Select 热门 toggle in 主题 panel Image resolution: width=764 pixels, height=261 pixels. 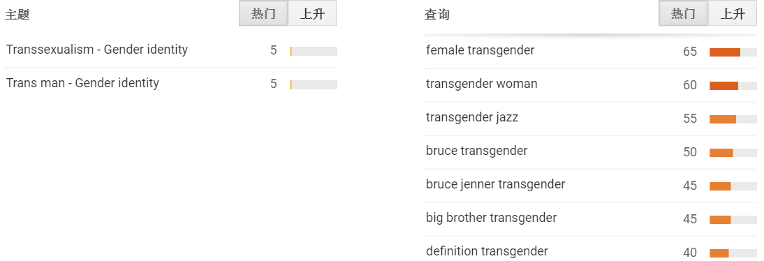[x=263, y=14]
